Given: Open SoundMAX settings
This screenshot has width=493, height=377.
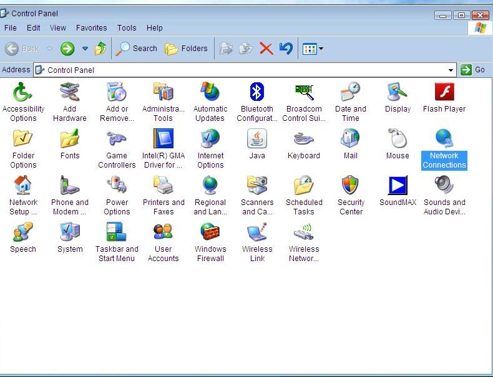Looking at the screenshot, I should click(398, 191).
